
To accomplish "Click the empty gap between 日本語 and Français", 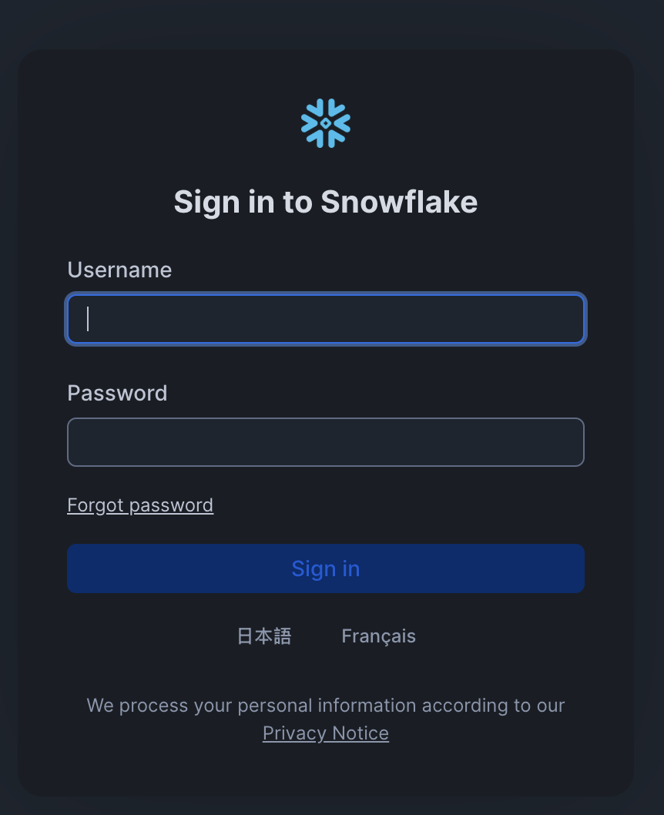I will click(317, 636).
